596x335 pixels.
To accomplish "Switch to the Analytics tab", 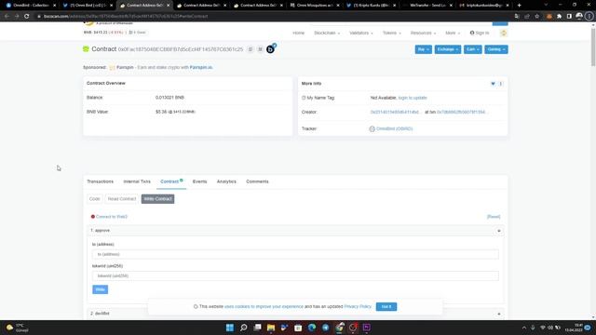I will pos(226,181).
